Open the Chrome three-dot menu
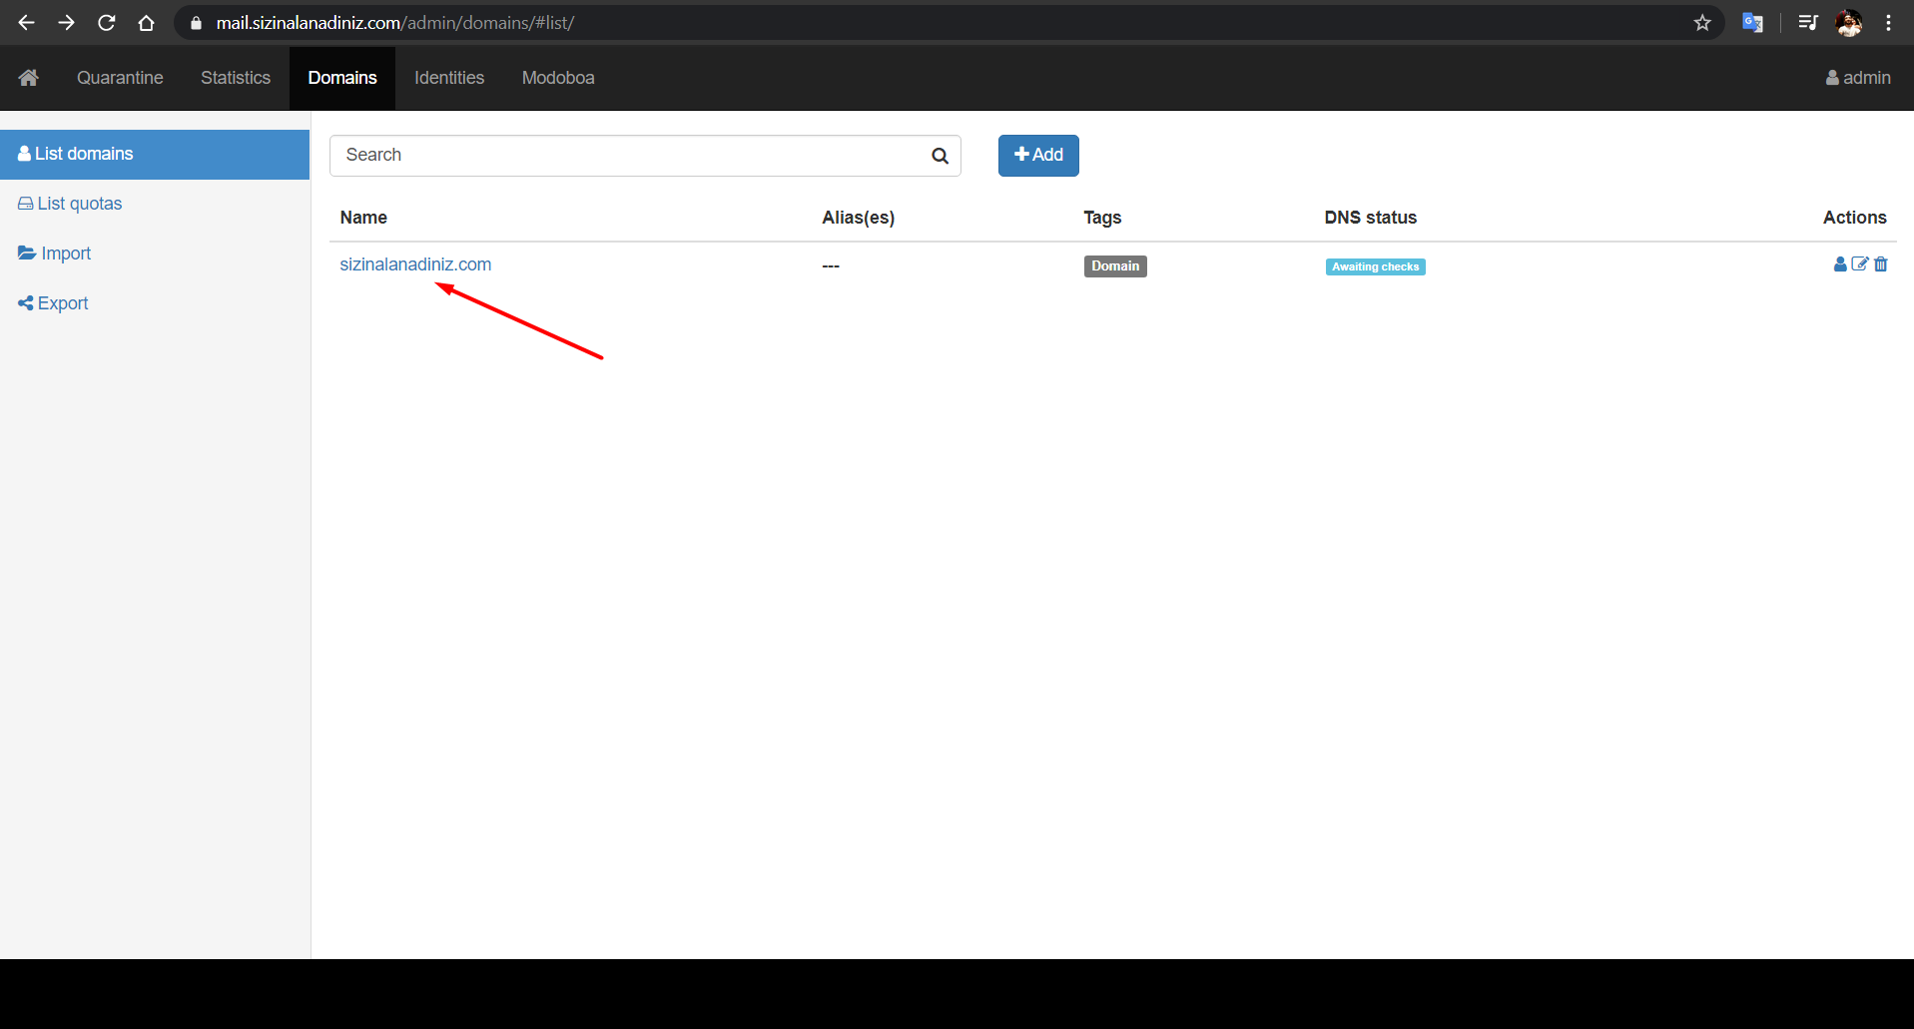 pos(1888,23)
